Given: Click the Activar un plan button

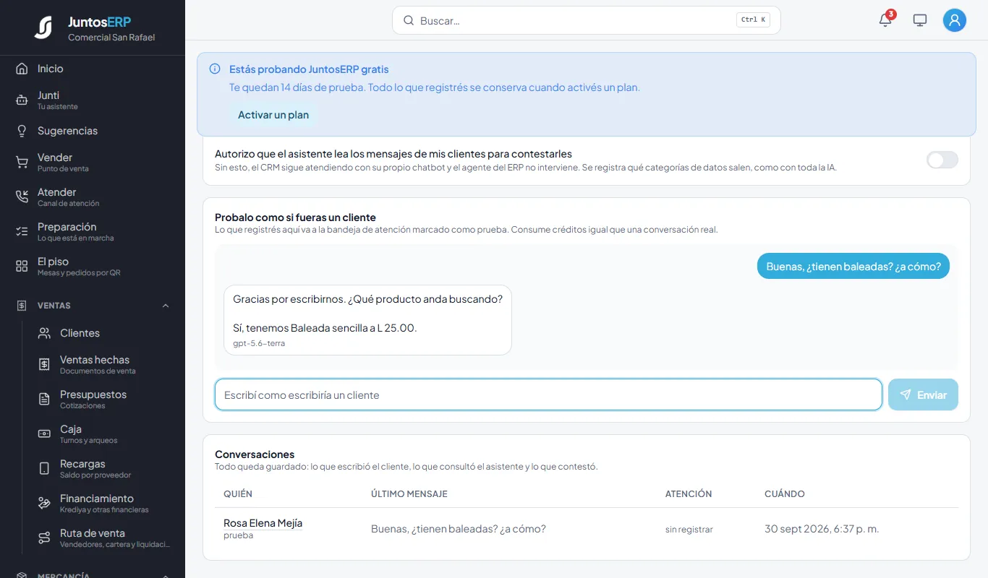Looking at the screenshot, I should click(x=273, y=115).
